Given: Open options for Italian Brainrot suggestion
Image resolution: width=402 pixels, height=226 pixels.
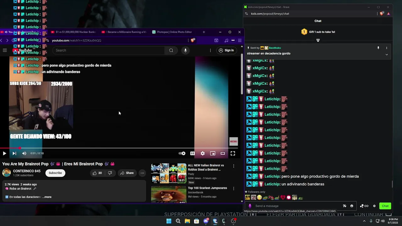Looking at the screenshot, I should (x=233, y=166).
